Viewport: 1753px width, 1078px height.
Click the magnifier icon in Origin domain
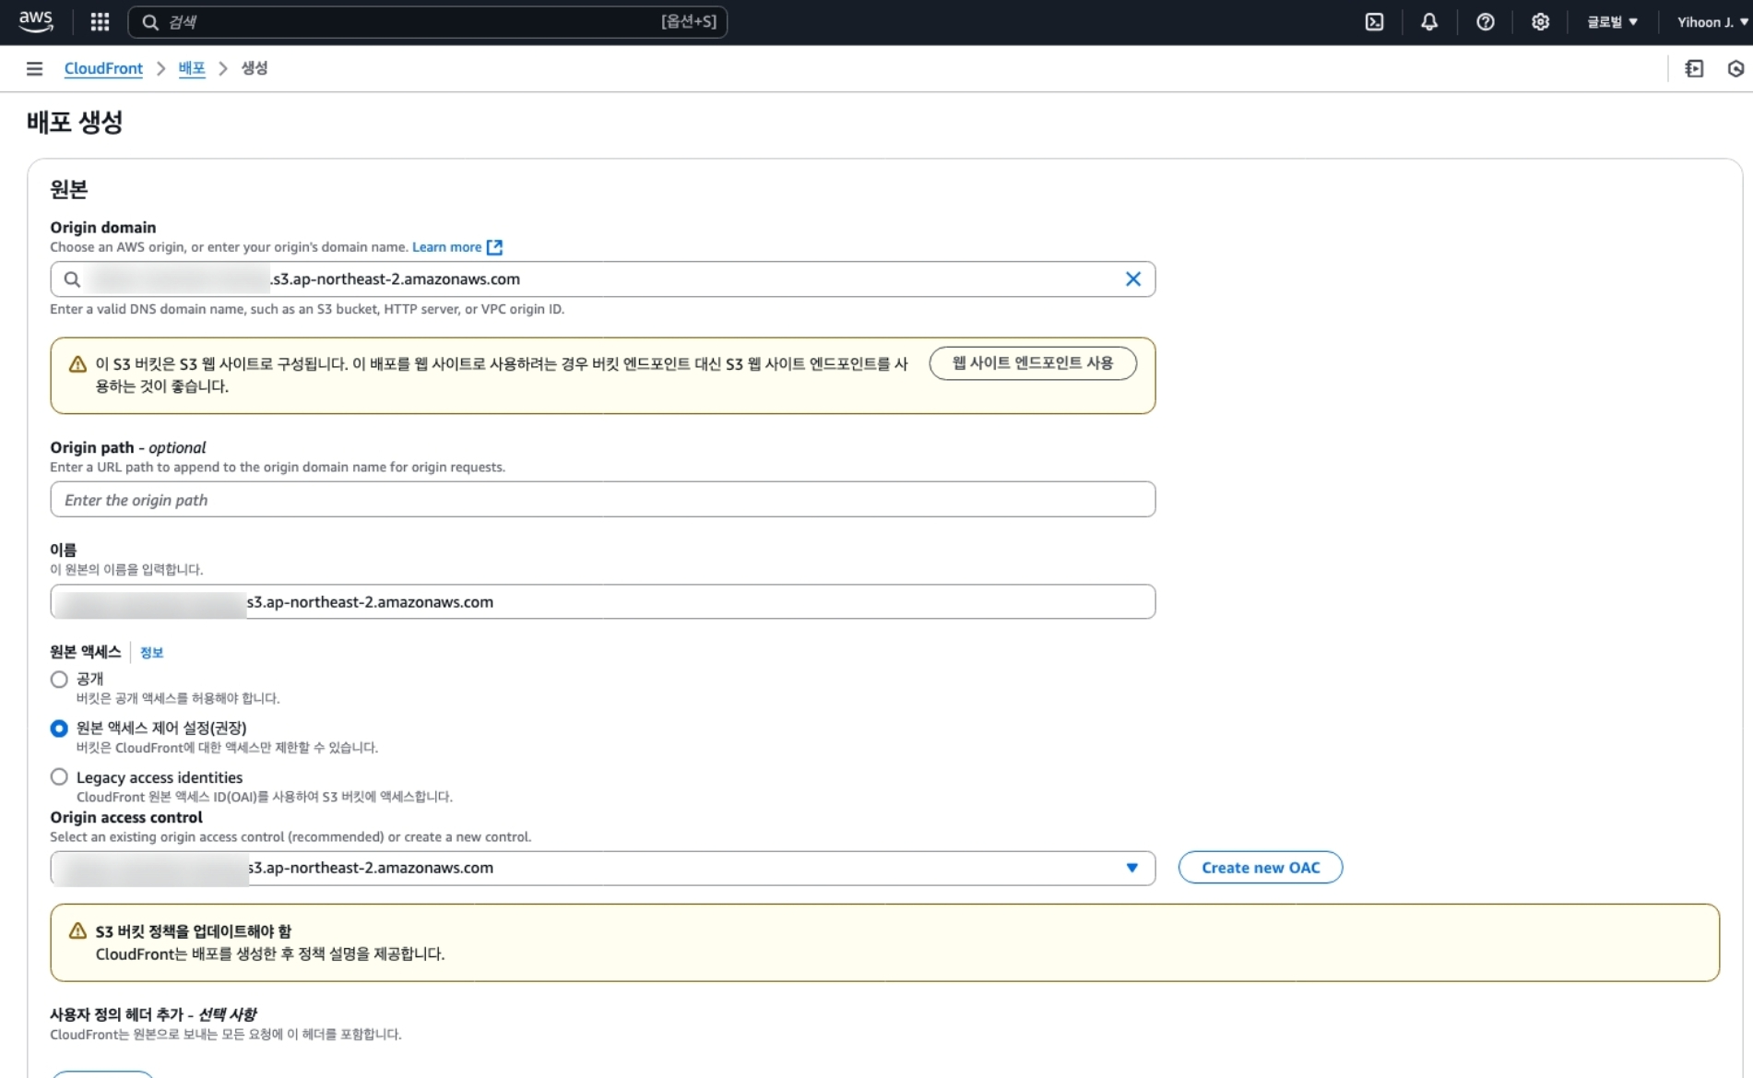(x=72, y=278)
